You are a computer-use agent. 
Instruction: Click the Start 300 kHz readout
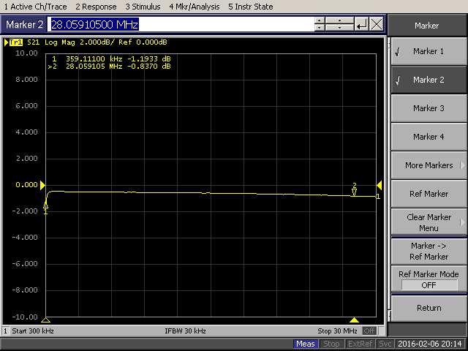click(33, 331)
